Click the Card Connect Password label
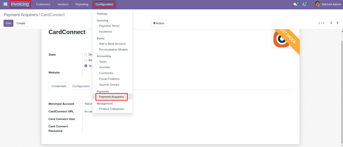 58,129
